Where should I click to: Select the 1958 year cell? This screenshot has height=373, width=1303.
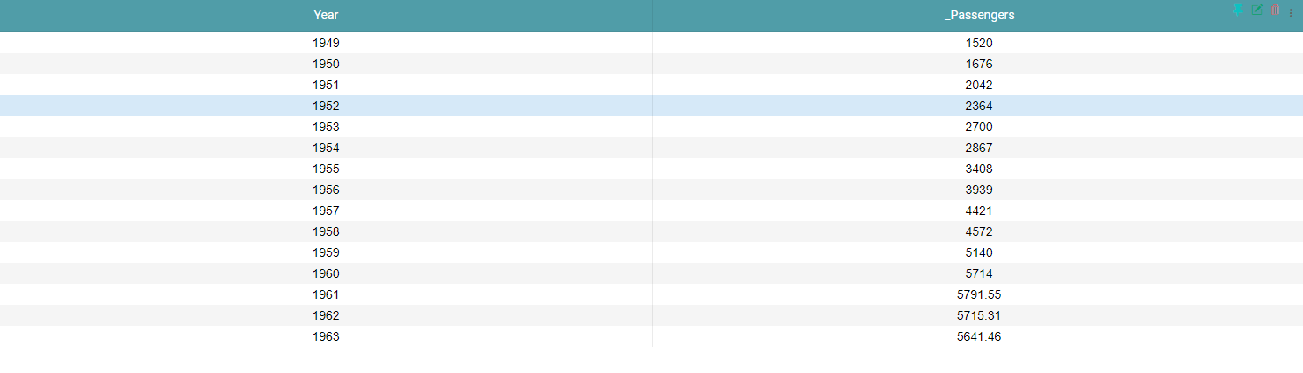coord(326,231)
